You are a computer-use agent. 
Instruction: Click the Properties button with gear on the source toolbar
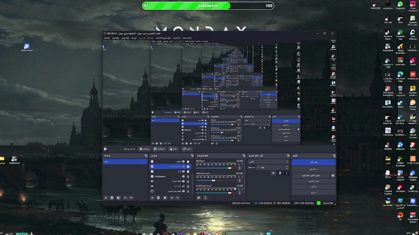[x=144, y=149]
